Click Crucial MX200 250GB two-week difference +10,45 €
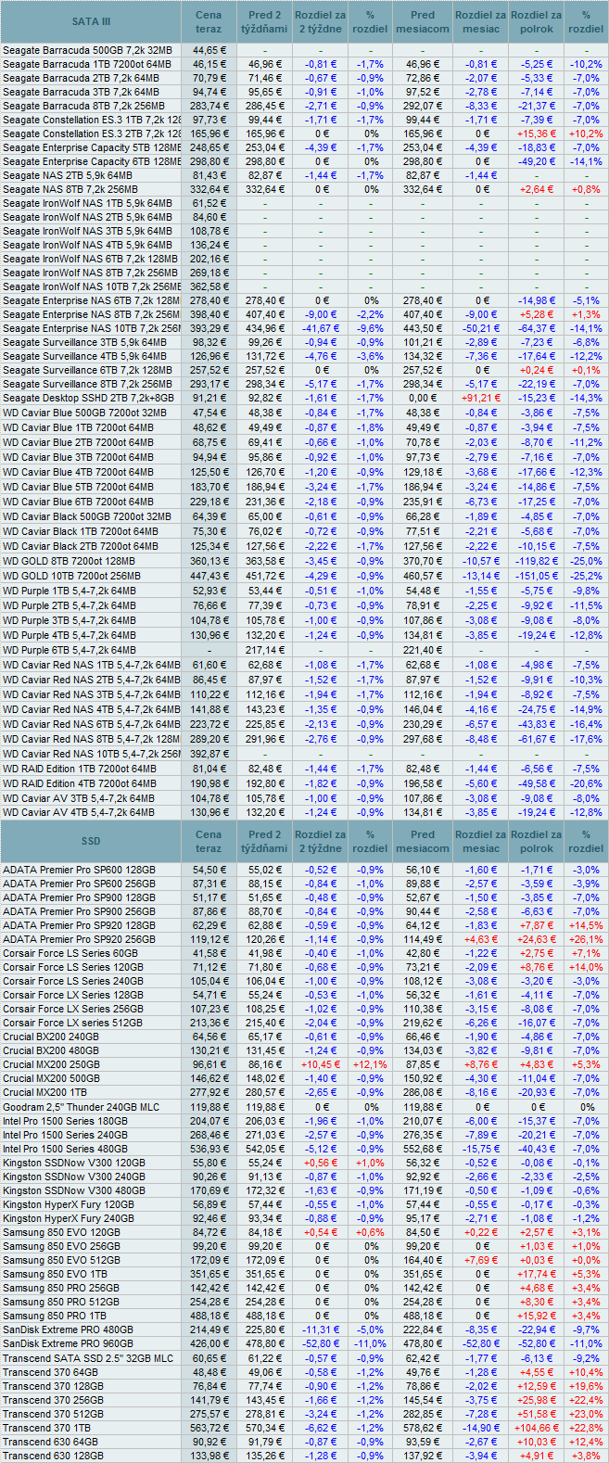This screenshot has height=1463, width=609. [x=322, y=1064]
